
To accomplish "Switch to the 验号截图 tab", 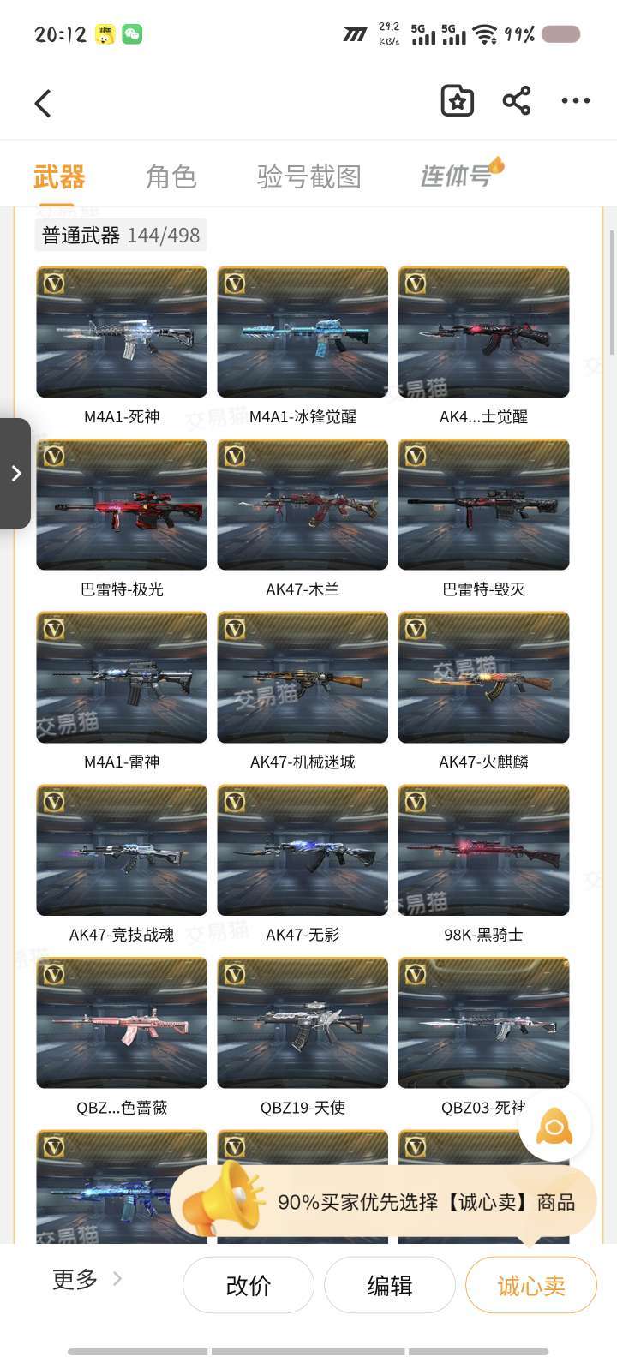I will (x=308, y=176).
